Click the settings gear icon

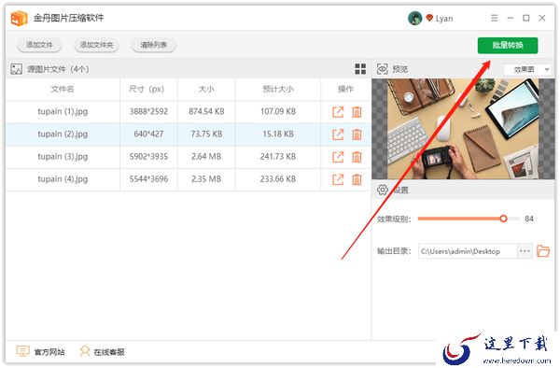tap(383, 190)
